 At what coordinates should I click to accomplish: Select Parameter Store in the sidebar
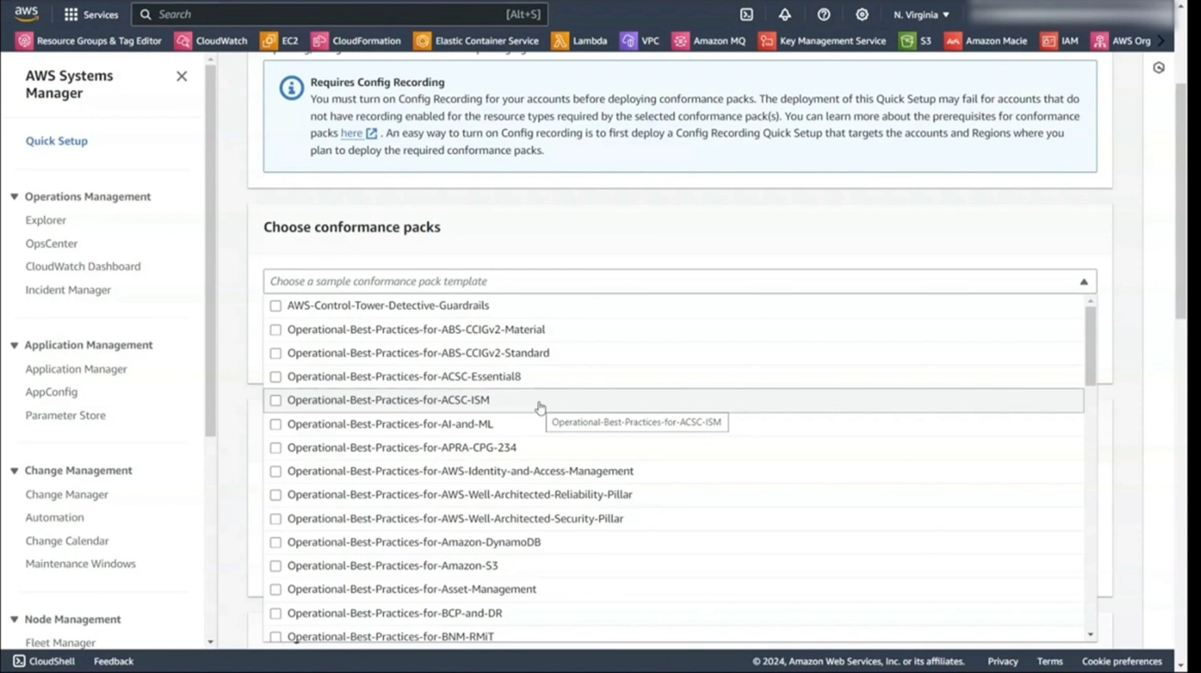pos(65,415)
